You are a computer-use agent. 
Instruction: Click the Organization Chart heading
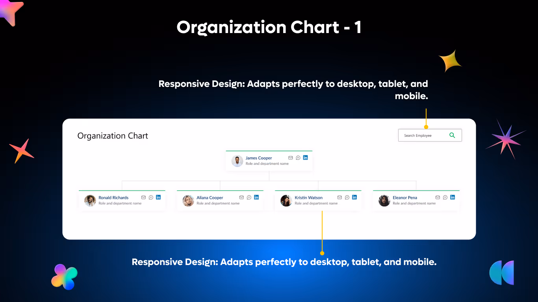tap(113, 136)
